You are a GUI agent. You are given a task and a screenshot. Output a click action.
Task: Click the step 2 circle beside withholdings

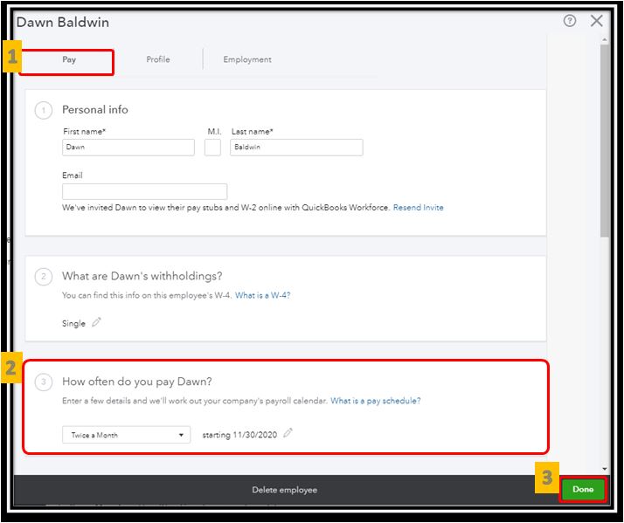pos(44,277)
